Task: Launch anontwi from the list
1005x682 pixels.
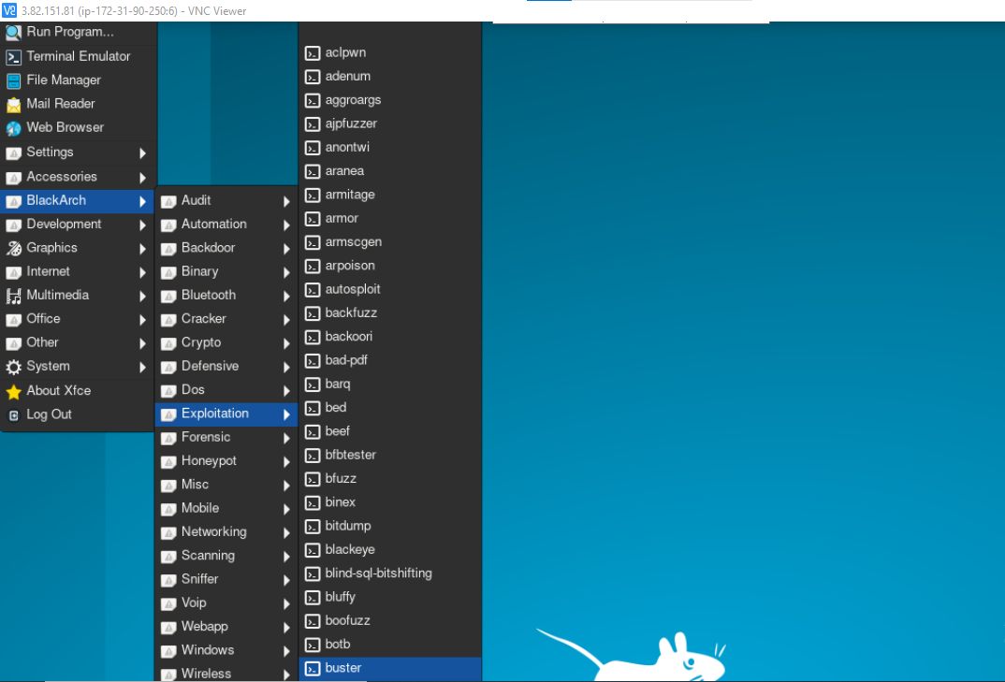Action: (389, 148)
